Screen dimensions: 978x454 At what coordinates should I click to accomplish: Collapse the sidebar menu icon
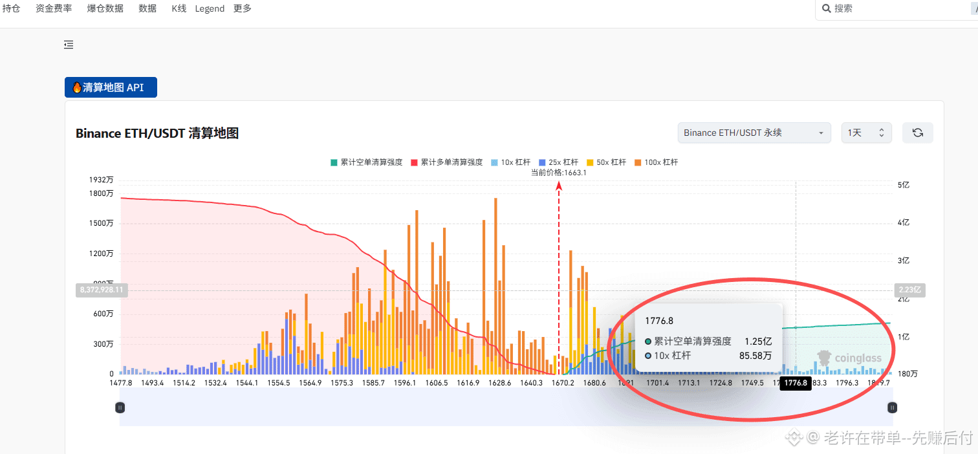(x=69, y=45)
